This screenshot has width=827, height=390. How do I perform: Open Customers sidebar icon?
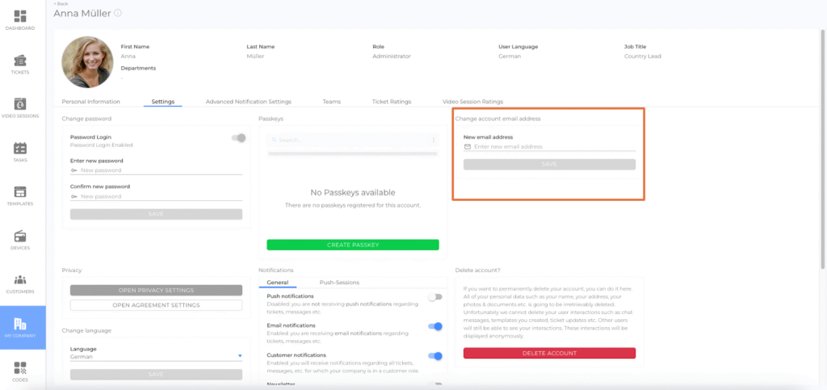coord(20,280)
